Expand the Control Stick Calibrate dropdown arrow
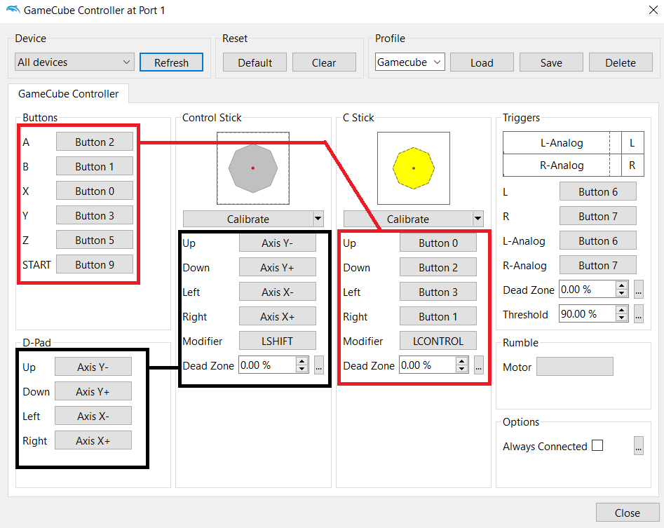The image size is (664, 528). tap(318, 219)
